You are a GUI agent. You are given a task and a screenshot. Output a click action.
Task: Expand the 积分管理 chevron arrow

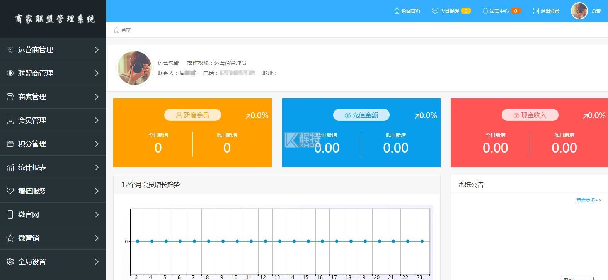(97, 144)
